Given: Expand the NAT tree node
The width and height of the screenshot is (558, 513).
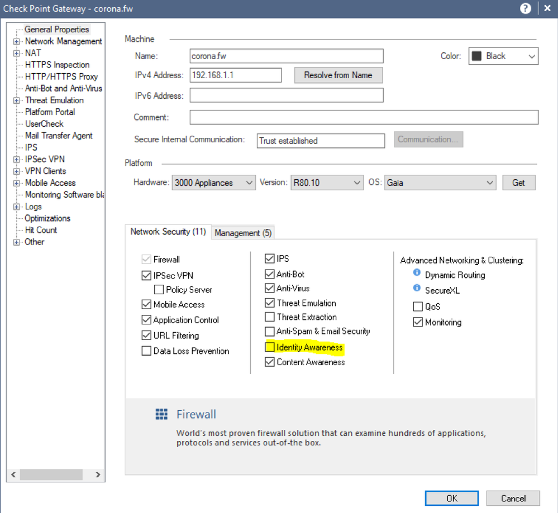Looking at the screenshot, I should pyautogui.click(x=16, y=54).
